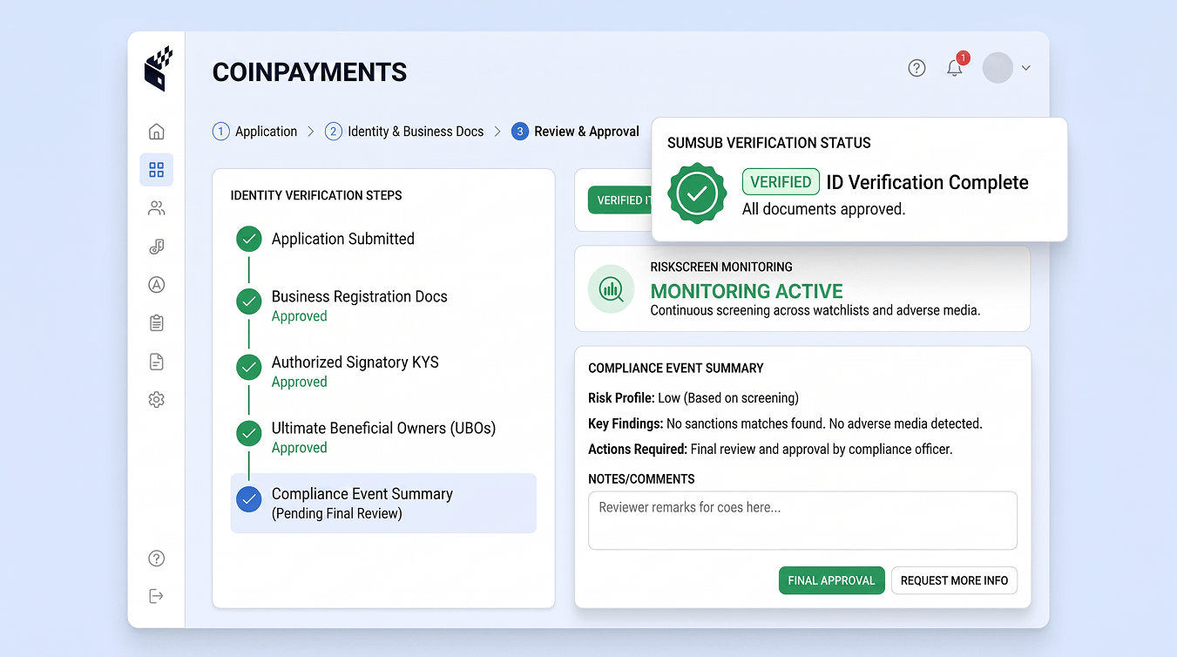The image size is (1177, 657).
Task: Click the VERIFIED tag in the Sumsub popup
Action: (x=781, y=181)
